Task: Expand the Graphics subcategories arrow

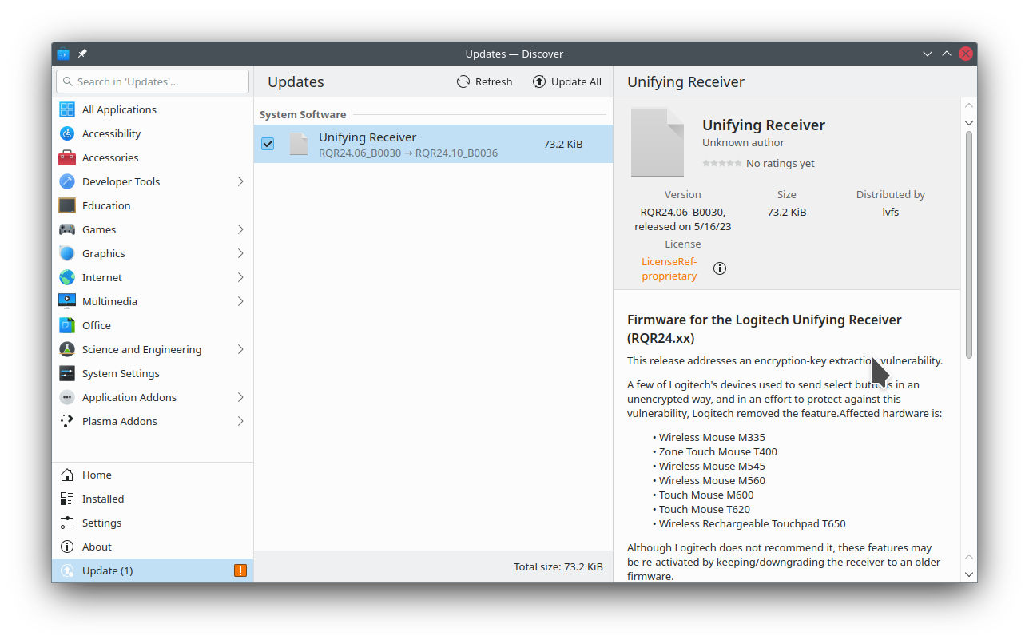Action: pos(240,253)
